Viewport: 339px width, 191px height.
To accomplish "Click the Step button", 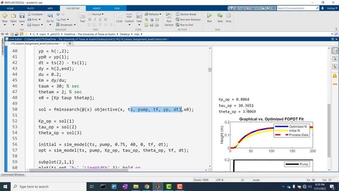I will (220, 18).
